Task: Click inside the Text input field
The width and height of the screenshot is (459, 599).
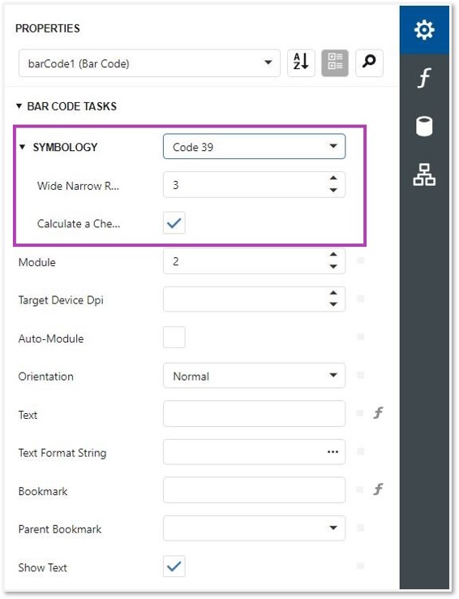Action: pyautogui.click(x=254, y=413)
